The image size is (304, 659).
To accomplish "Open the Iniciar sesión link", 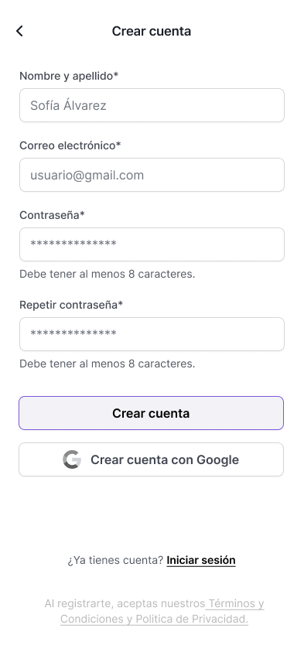I will click(x=201, y=560).
